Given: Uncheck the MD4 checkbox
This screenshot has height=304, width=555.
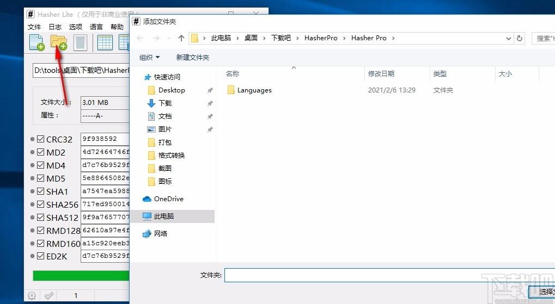Looking at the screenshot, I should coord(41,165).
